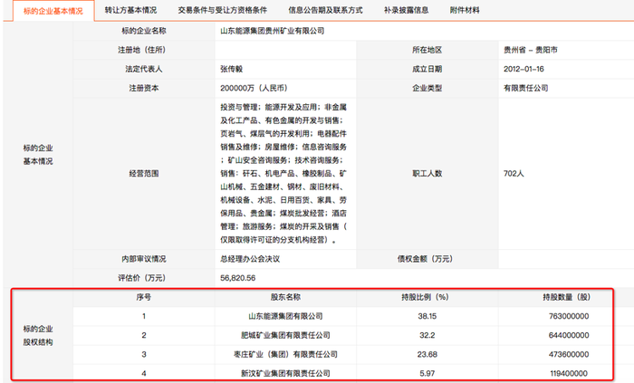
Task: Click the 企业类型 label
Action: click(427, 88)
